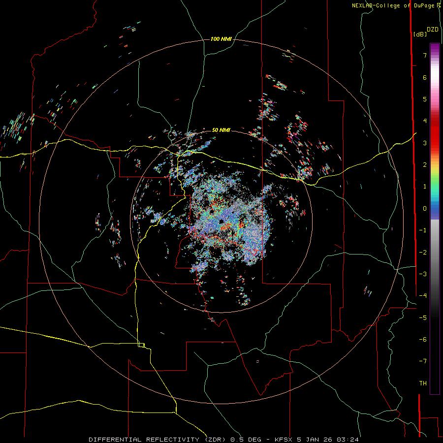Click the DZD product label above the scale
Image resolution: width=443 pixels, height=443 pixels.
click(432, 30)
